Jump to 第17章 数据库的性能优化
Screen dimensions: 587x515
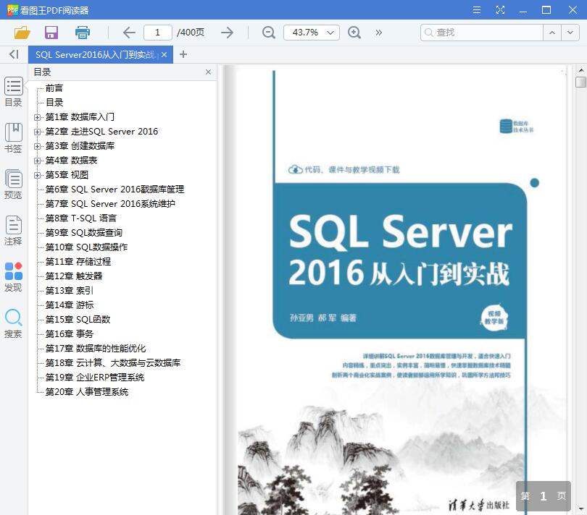tap(96, 349)
